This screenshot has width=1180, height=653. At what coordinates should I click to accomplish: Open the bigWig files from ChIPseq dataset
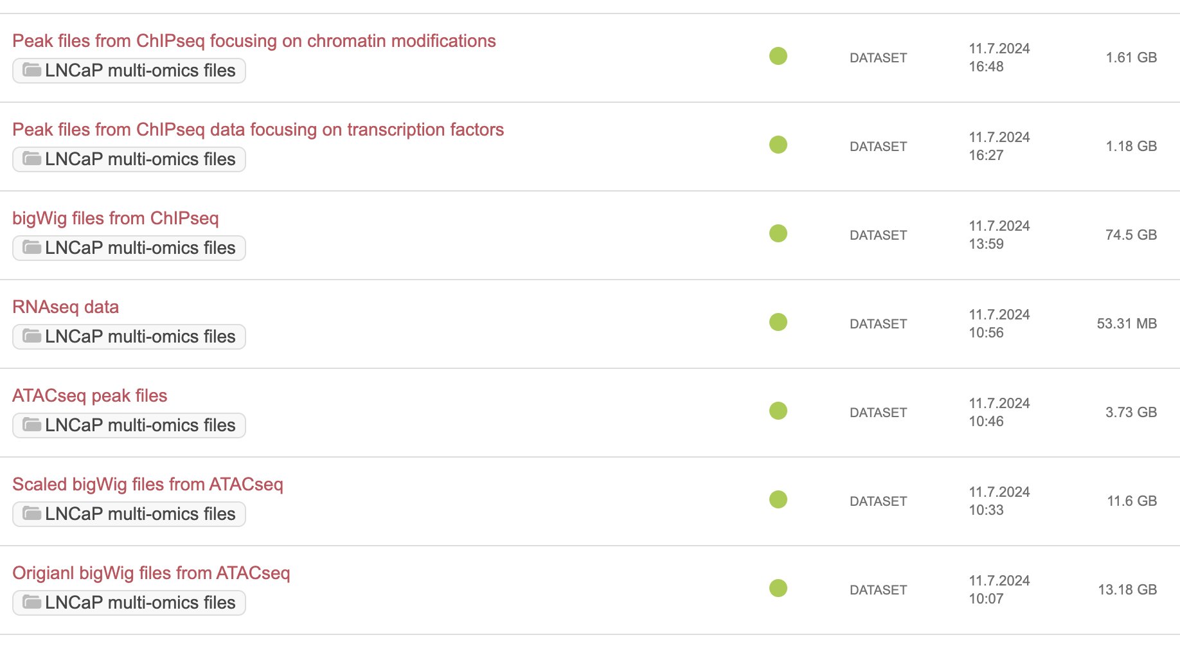click(116, 219)
